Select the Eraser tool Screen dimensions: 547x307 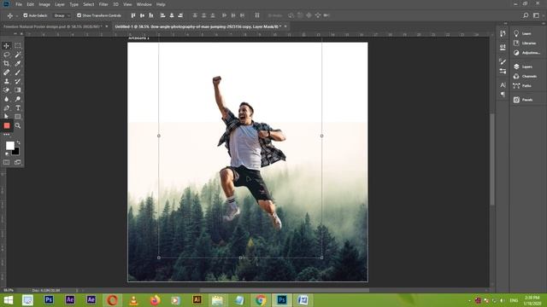click(6, 90)
